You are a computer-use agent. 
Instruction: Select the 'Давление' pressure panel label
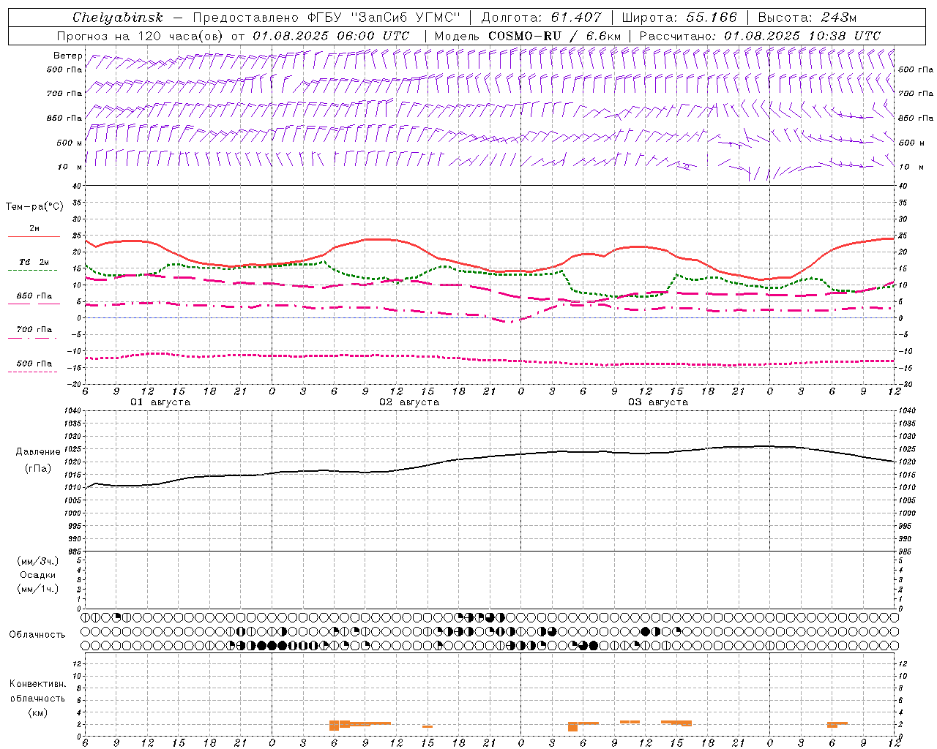[37, 452]
